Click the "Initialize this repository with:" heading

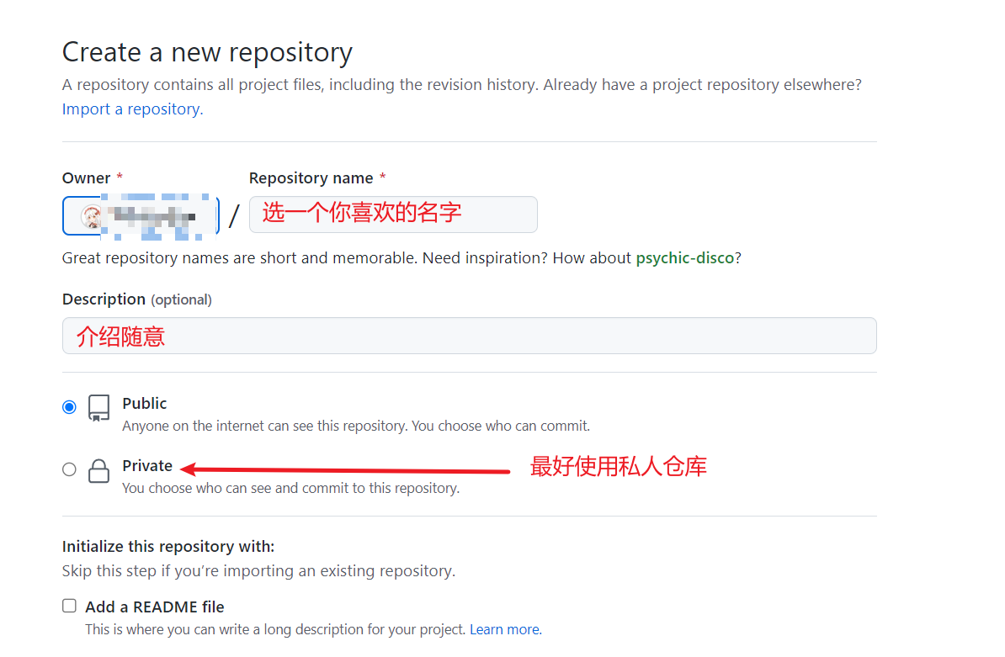168,546
